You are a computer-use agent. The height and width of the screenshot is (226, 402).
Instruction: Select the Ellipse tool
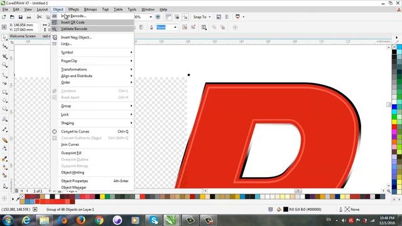(x=4, y=100)
